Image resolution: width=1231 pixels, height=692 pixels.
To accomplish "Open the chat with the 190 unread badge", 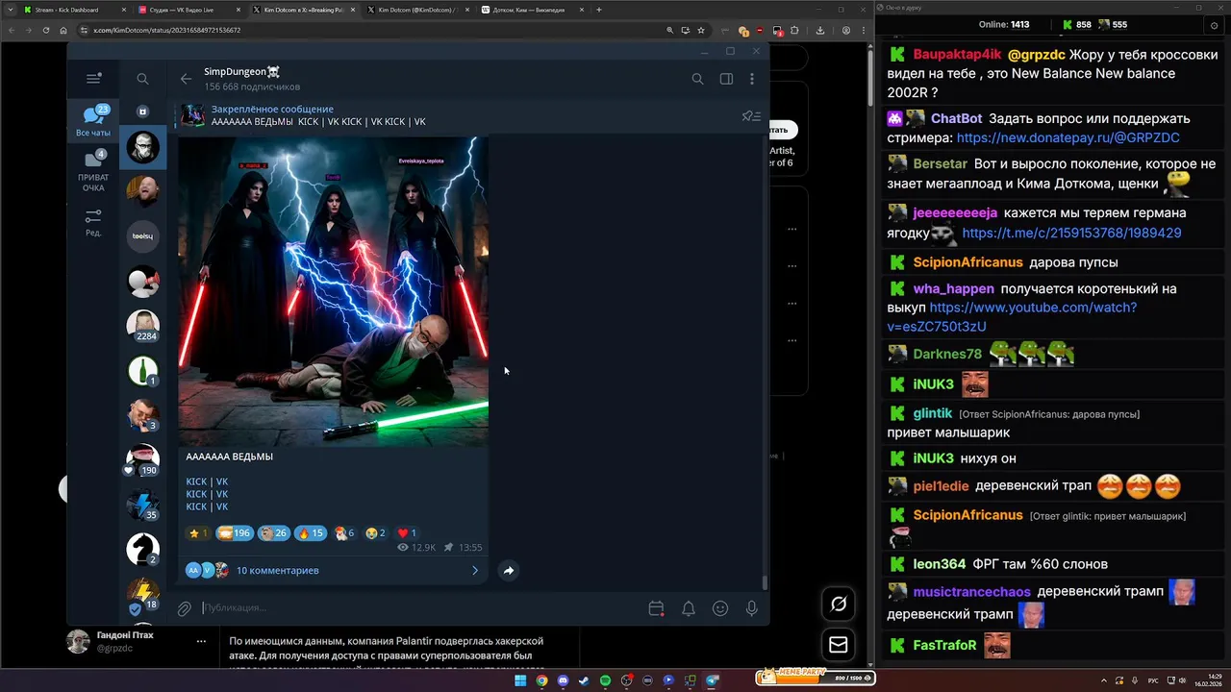I will (142, 460).
